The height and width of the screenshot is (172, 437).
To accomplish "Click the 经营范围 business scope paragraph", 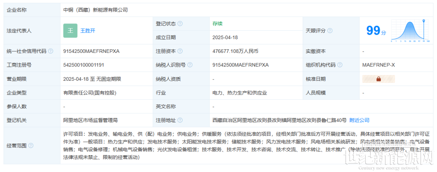I will pyautogui.click(x=247, y=146).
